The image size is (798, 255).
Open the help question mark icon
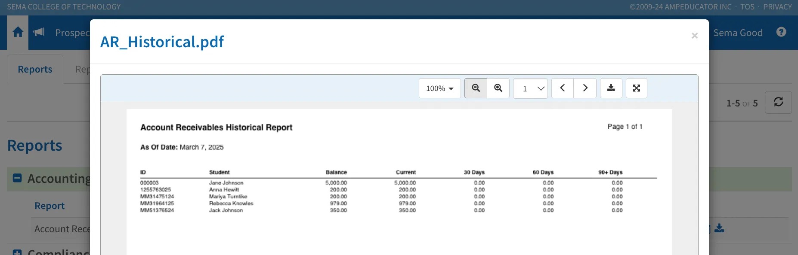tap(781, 32)
